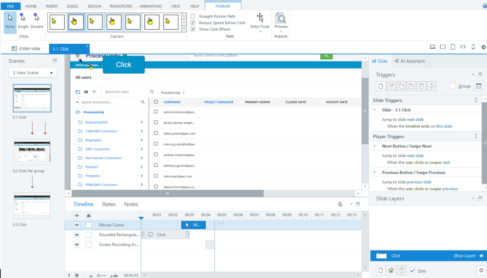This screenshot has height=278, width=487.
Task: Collapse Slide - 3.1 Click trigger group
Action: click(374, 110)
